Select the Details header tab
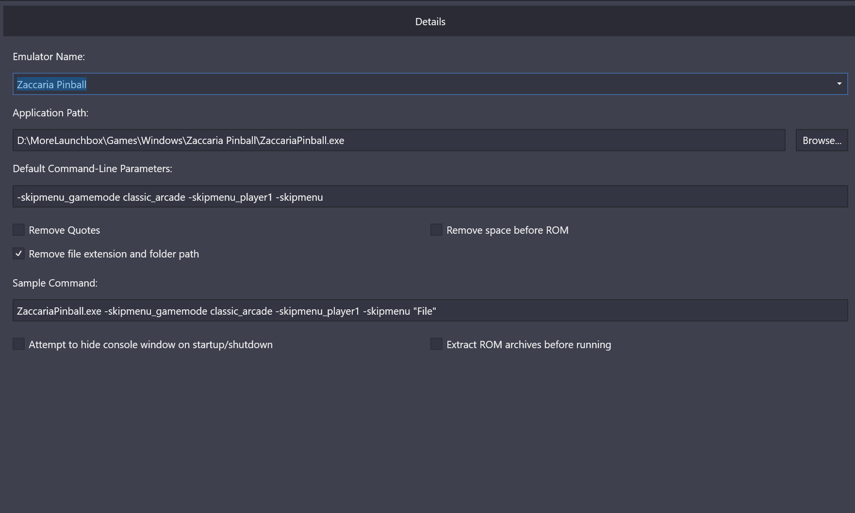This screenshot has width=855, height=513. pos(430,22)
